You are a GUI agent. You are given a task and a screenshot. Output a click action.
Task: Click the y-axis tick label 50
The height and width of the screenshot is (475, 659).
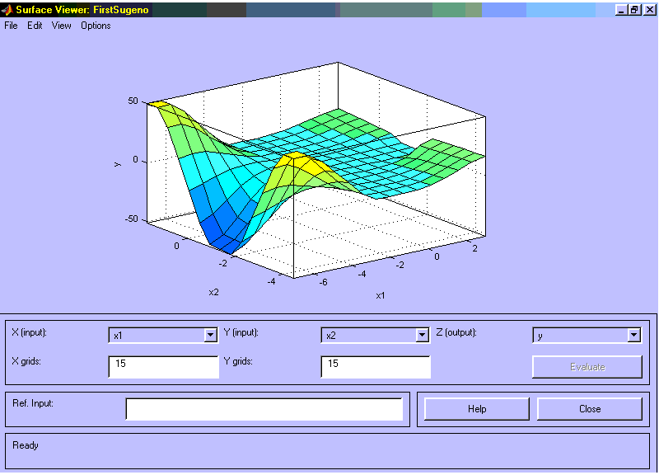click(133, 101)
